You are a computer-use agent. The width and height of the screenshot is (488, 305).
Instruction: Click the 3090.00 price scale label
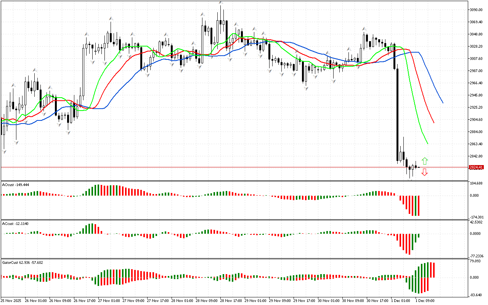tap(476, 10)
